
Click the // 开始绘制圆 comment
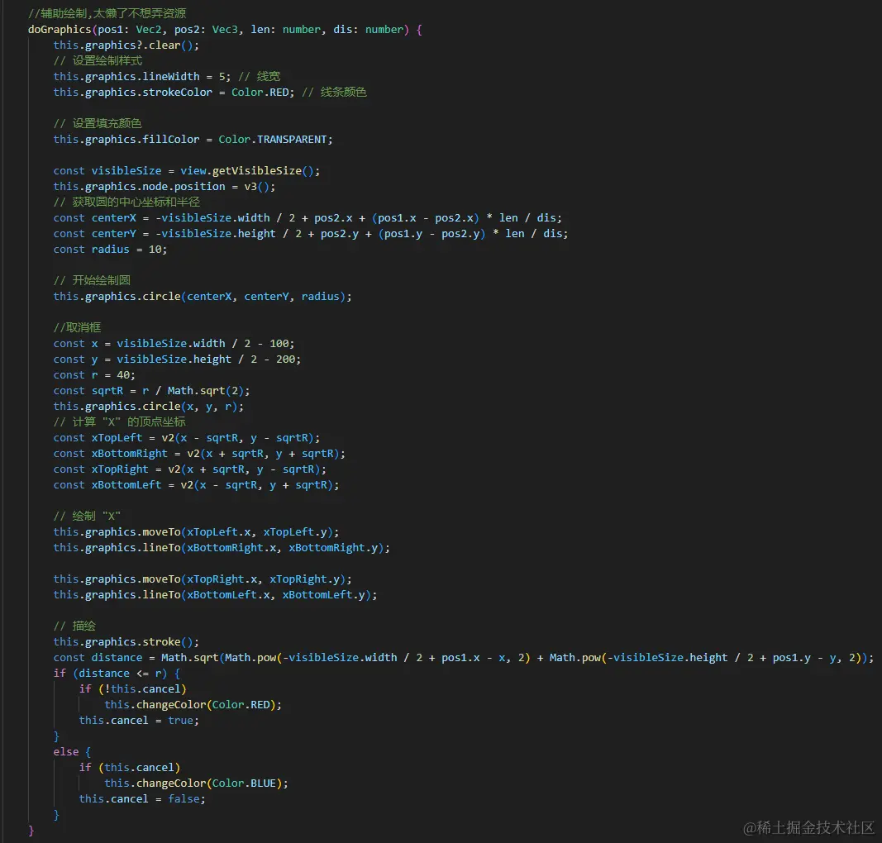point(92,281)
